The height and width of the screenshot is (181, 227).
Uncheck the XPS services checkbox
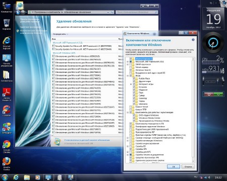(131, 149)
